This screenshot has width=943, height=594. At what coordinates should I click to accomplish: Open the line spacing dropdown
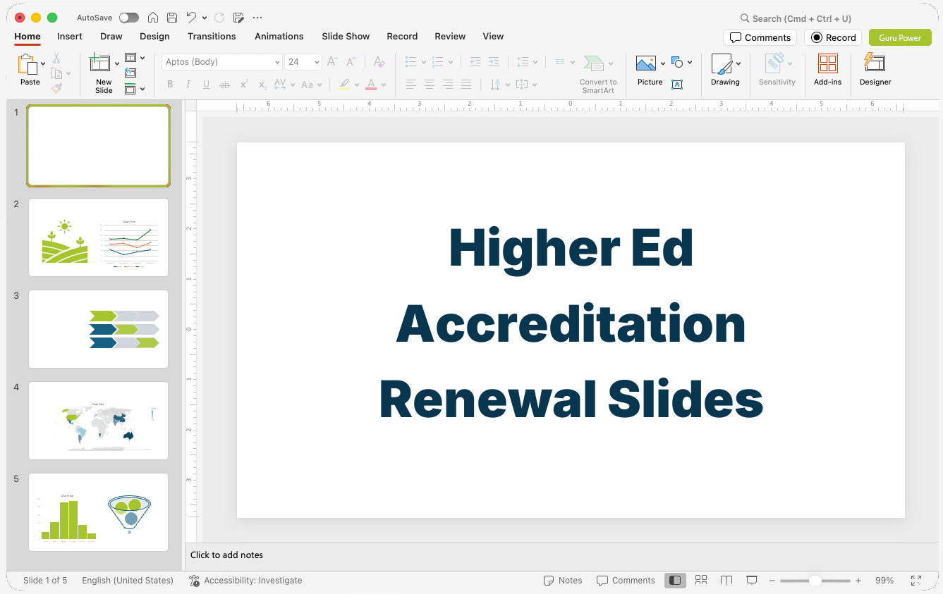pyautogui.click(x=526, y=62)
